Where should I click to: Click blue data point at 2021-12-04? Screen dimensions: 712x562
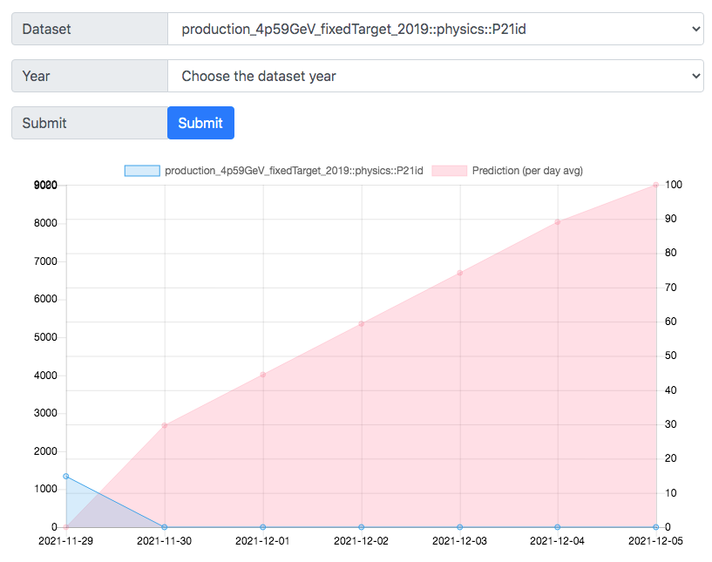(x=558, y=527)
